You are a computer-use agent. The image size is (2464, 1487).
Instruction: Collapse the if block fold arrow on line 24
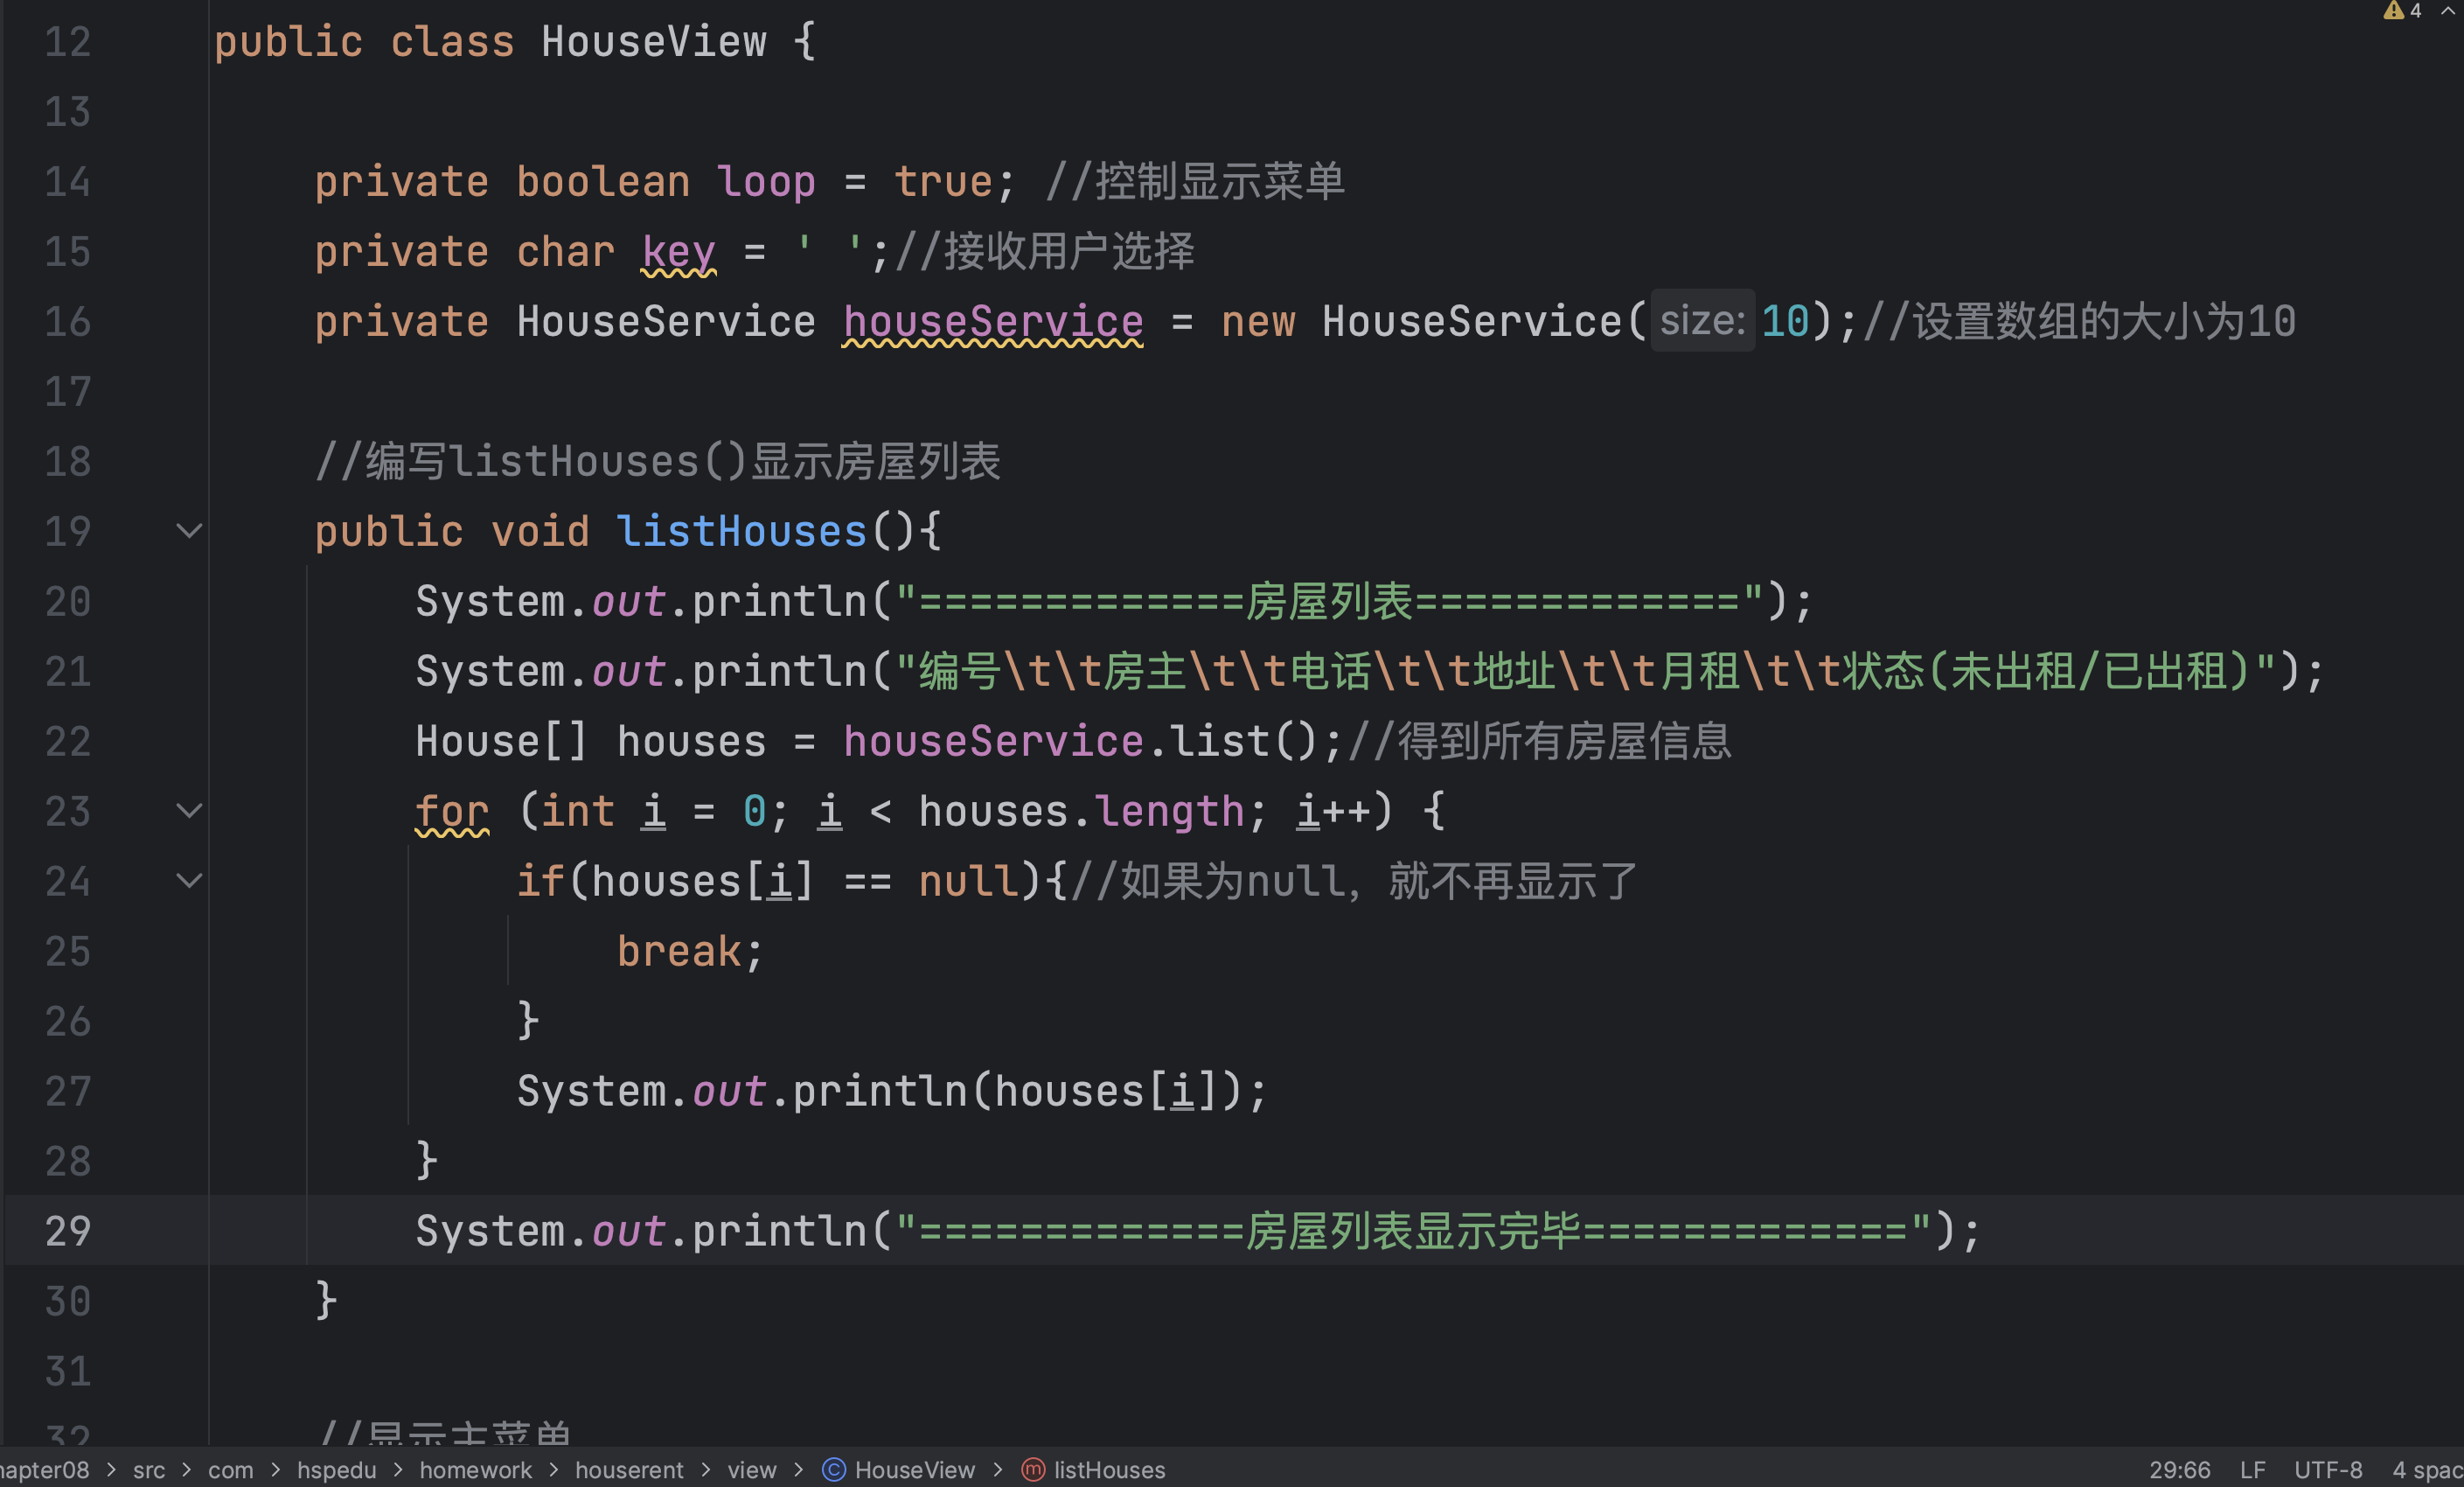189,881
